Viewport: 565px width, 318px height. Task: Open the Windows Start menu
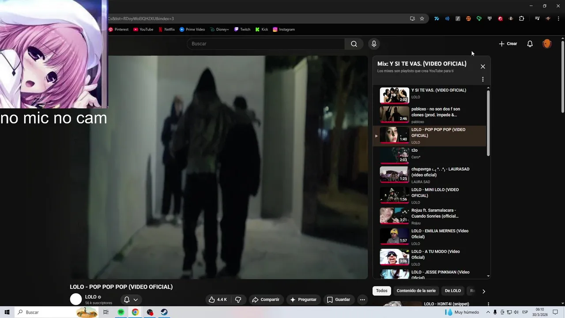7,312
